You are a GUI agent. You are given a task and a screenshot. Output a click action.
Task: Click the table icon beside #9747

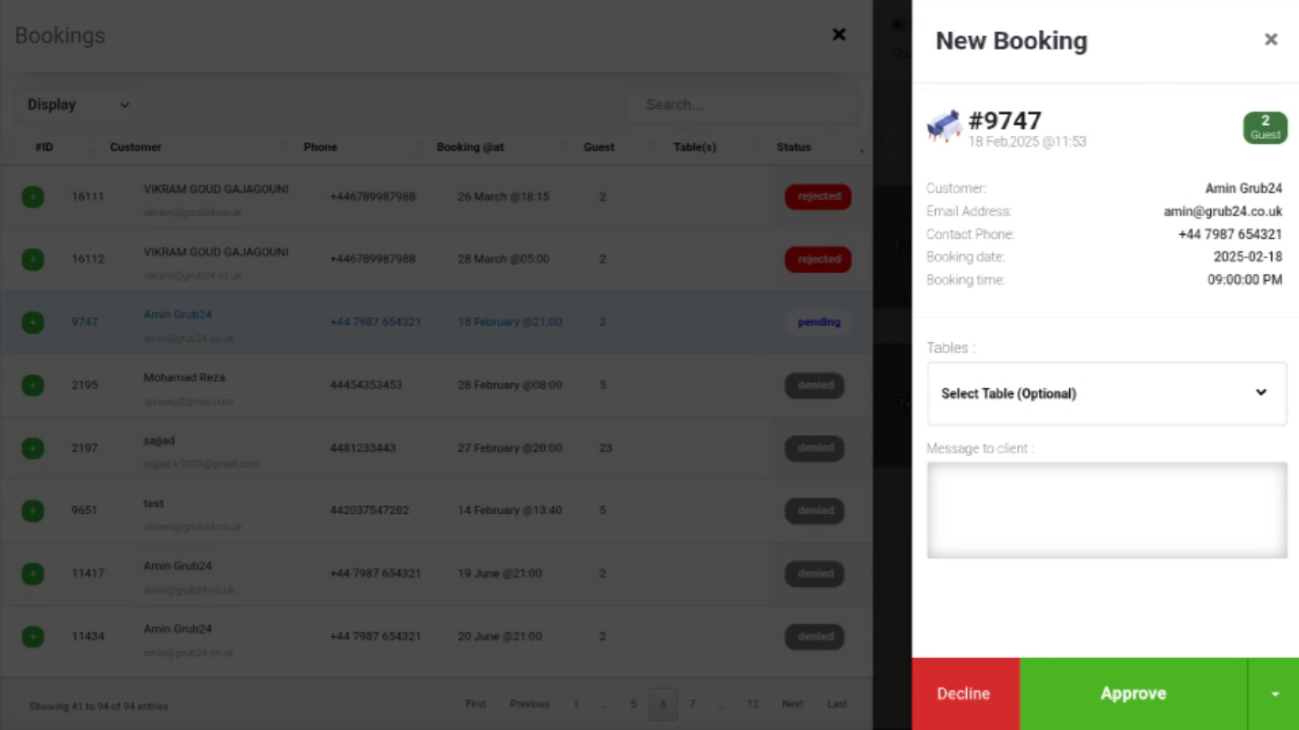pos(943,127)
